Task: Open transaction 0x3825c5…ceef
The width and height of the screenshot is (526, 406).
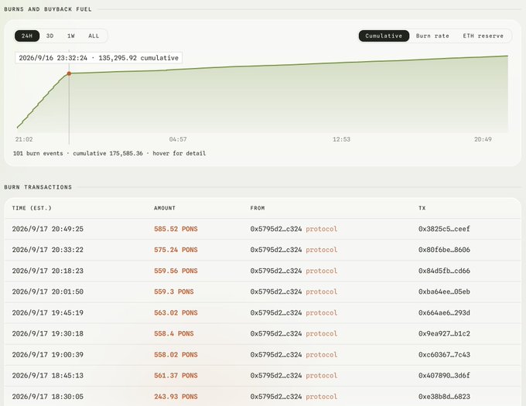Action: point(444,229)
